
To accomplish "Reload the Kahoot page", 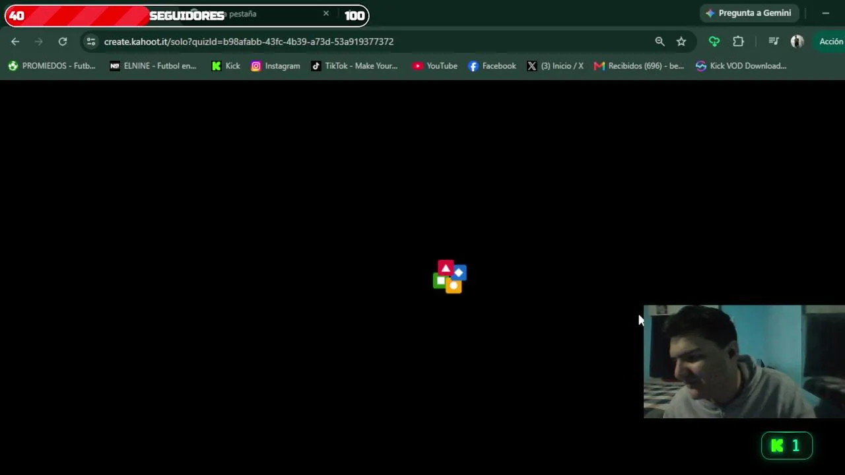I will pos(63,42).
